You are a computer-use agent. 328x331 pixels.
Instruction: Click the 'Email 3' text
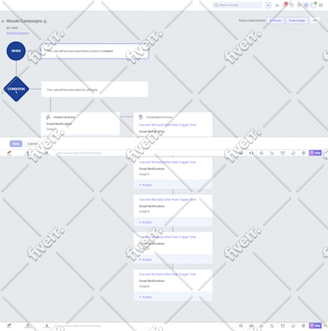coord(144,175)
